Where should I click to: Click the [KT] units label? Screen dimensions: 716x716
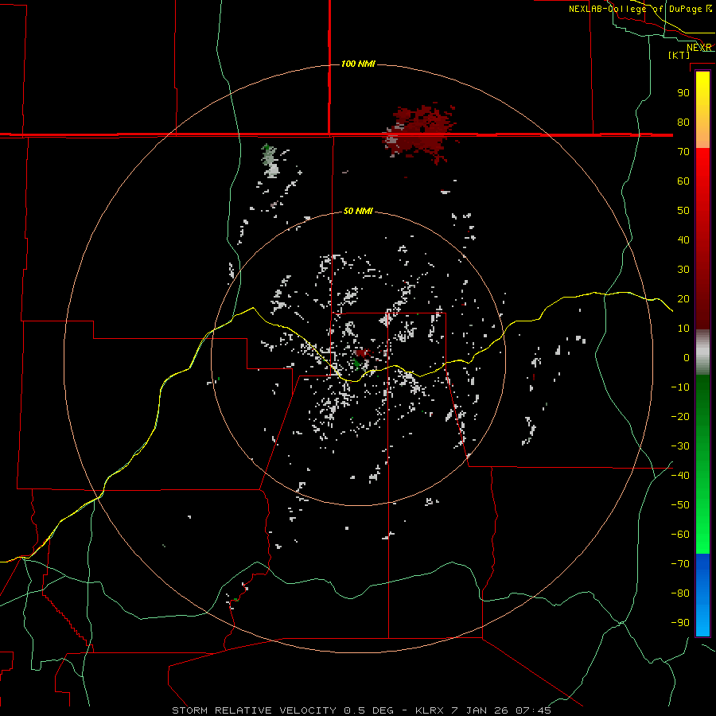tap(679, 55)
